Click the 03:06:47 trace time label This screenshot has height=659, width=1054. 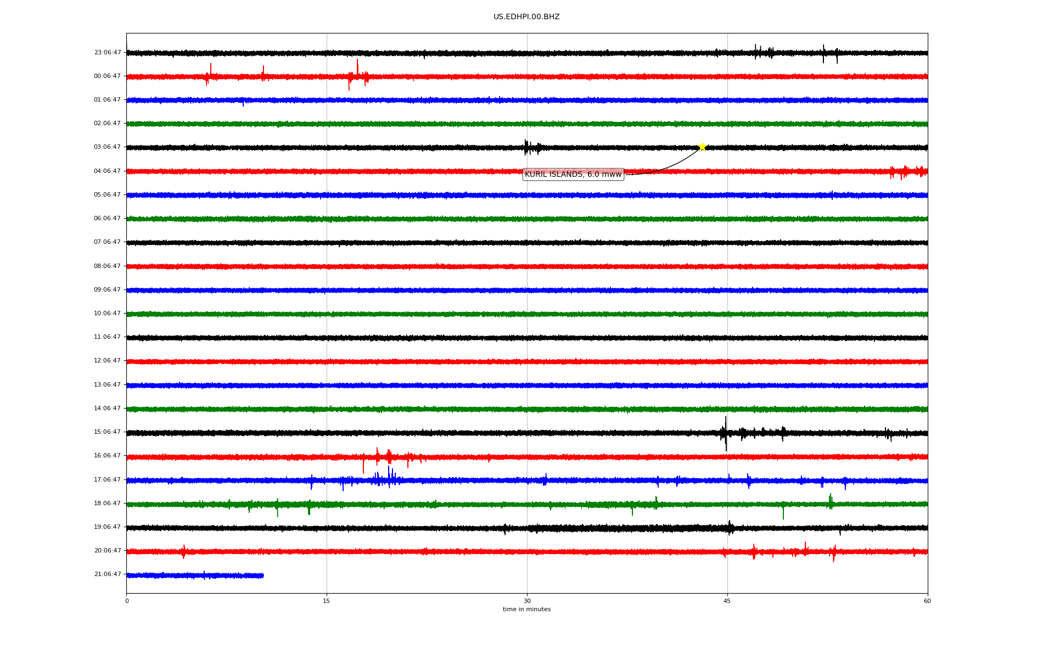[108, 147]
